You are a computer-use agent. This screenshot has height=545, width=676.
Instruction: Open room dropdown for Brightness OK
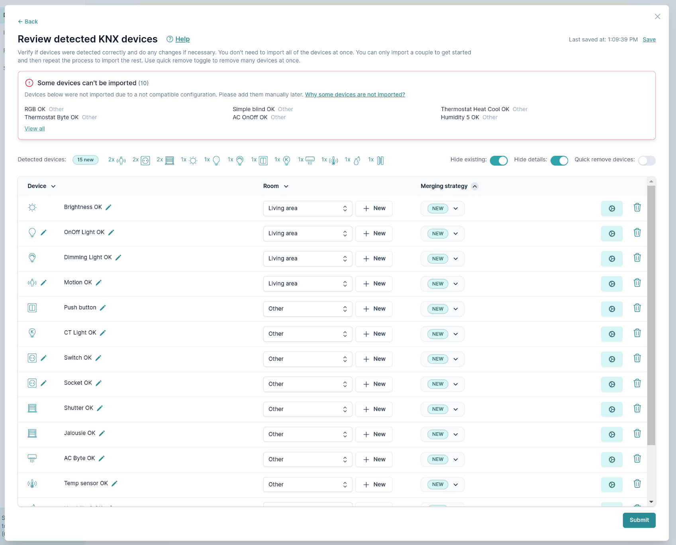pos(307,208)
